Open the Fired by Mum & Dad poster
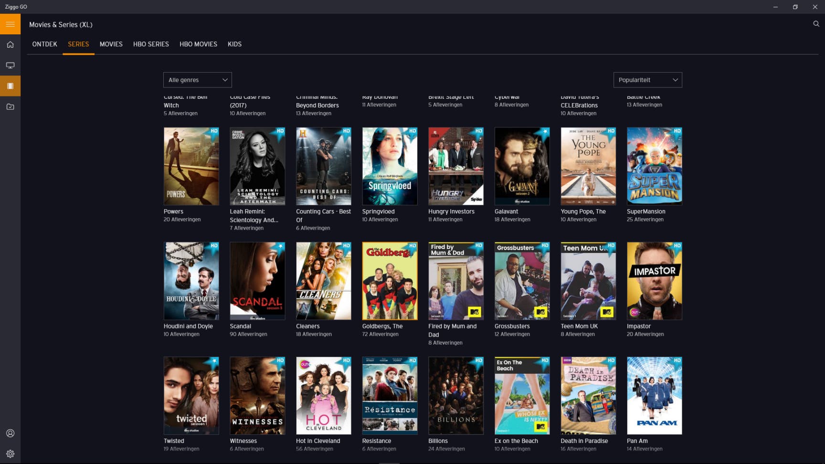825x464 pixels. [x=456, y=281]
